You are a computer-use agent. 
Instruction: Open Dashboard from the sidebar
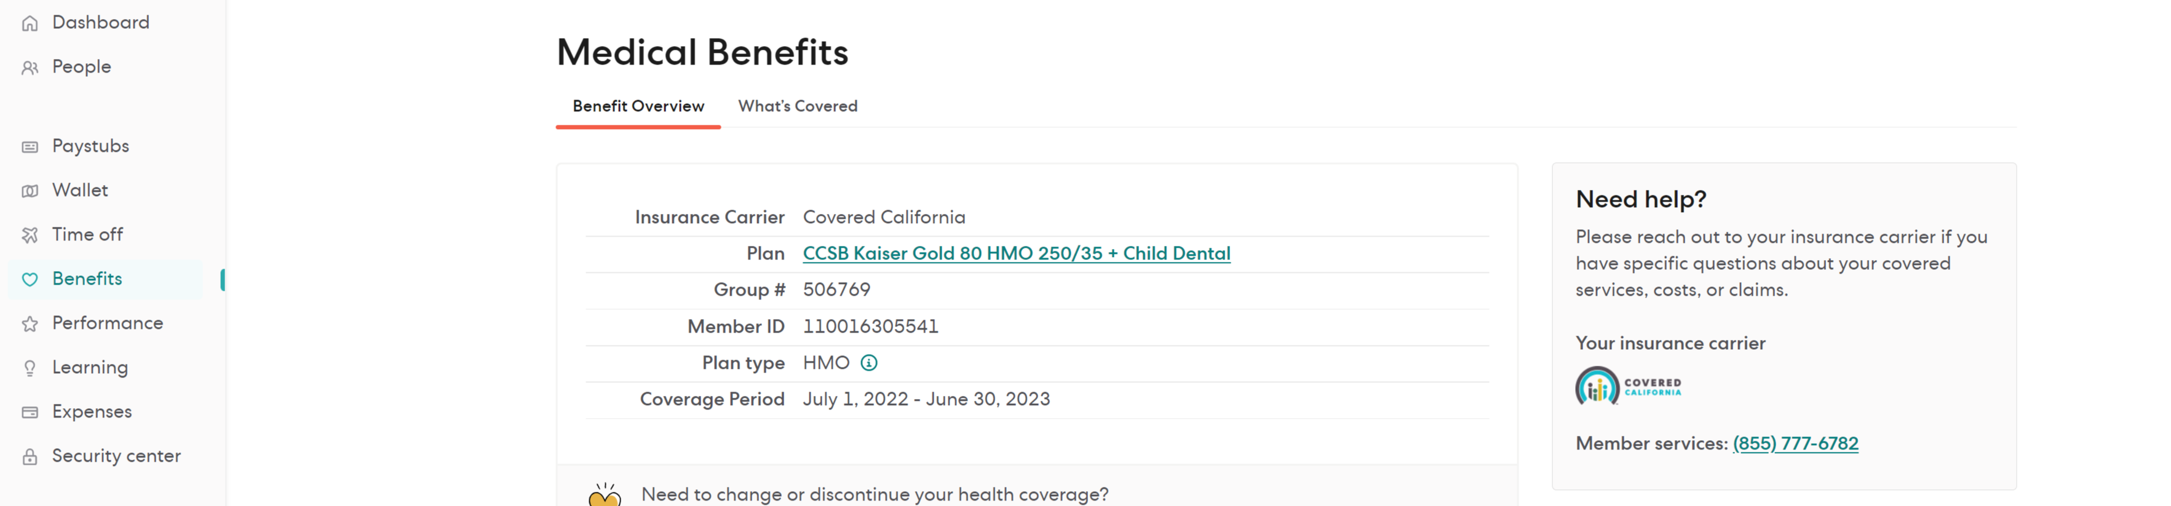click(x=100, y=23)
